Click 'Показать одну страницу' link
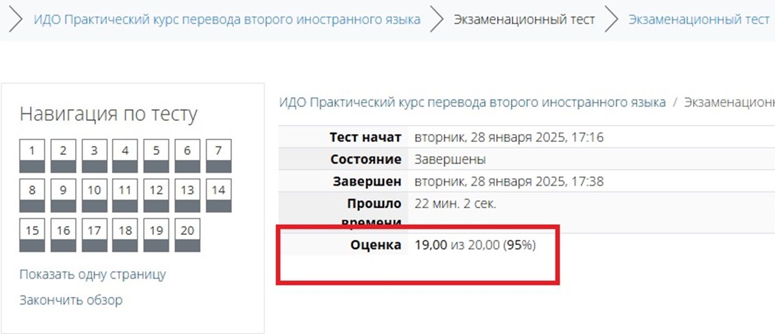 tap(92, 274)
